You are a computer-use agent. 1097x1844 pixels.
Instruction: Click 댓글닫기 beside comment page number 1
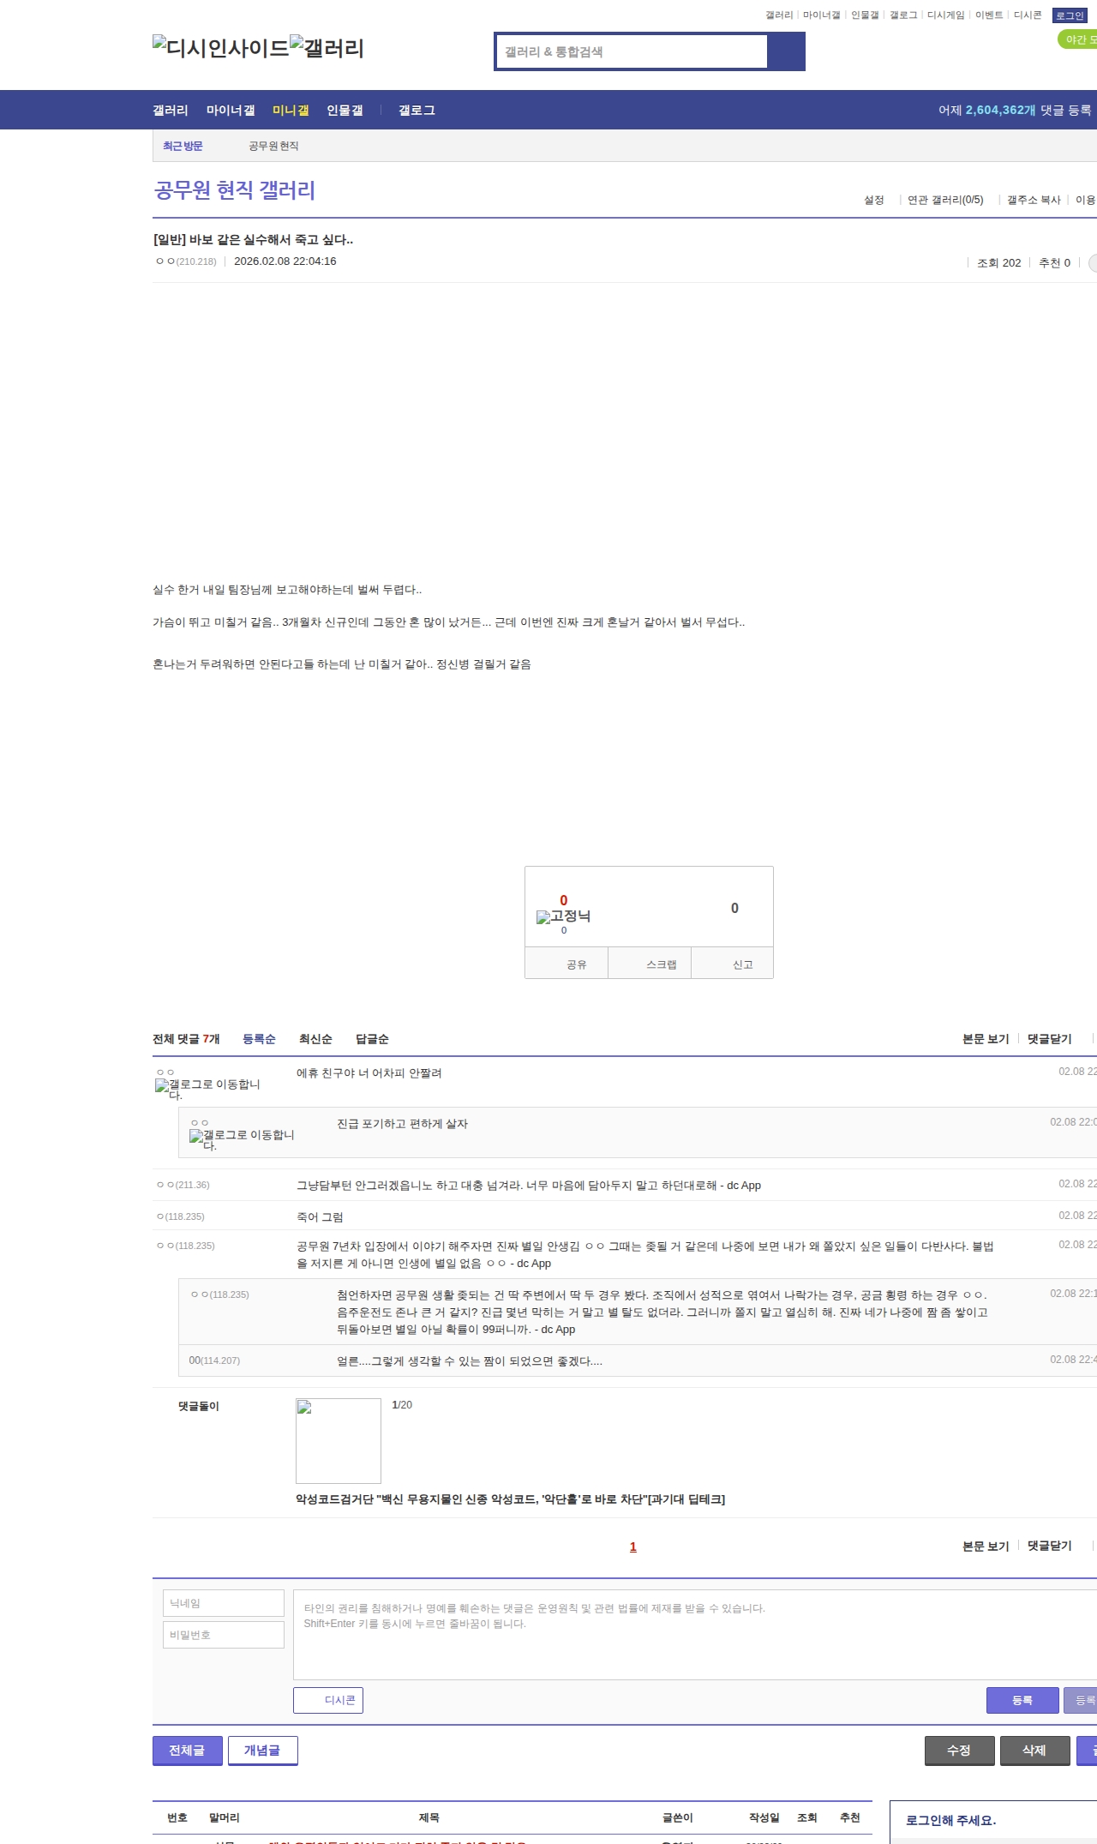(1050, 1546)
